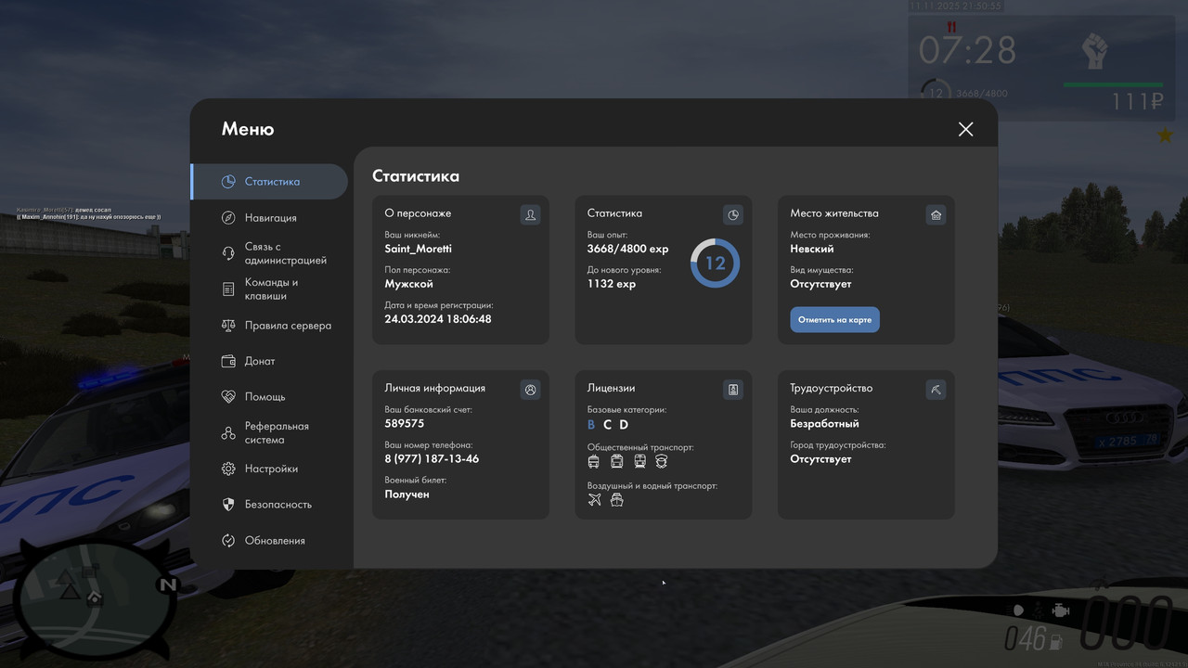The height and width of the screenshot is (668, 1188).
Task: Click the fourth public transport license icon
Action: pos(662,461)
